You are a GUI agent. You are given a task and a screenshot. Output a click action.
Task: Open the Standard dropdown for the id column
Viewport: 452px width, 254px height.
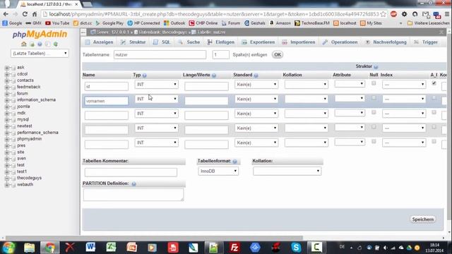pos(256,85)
